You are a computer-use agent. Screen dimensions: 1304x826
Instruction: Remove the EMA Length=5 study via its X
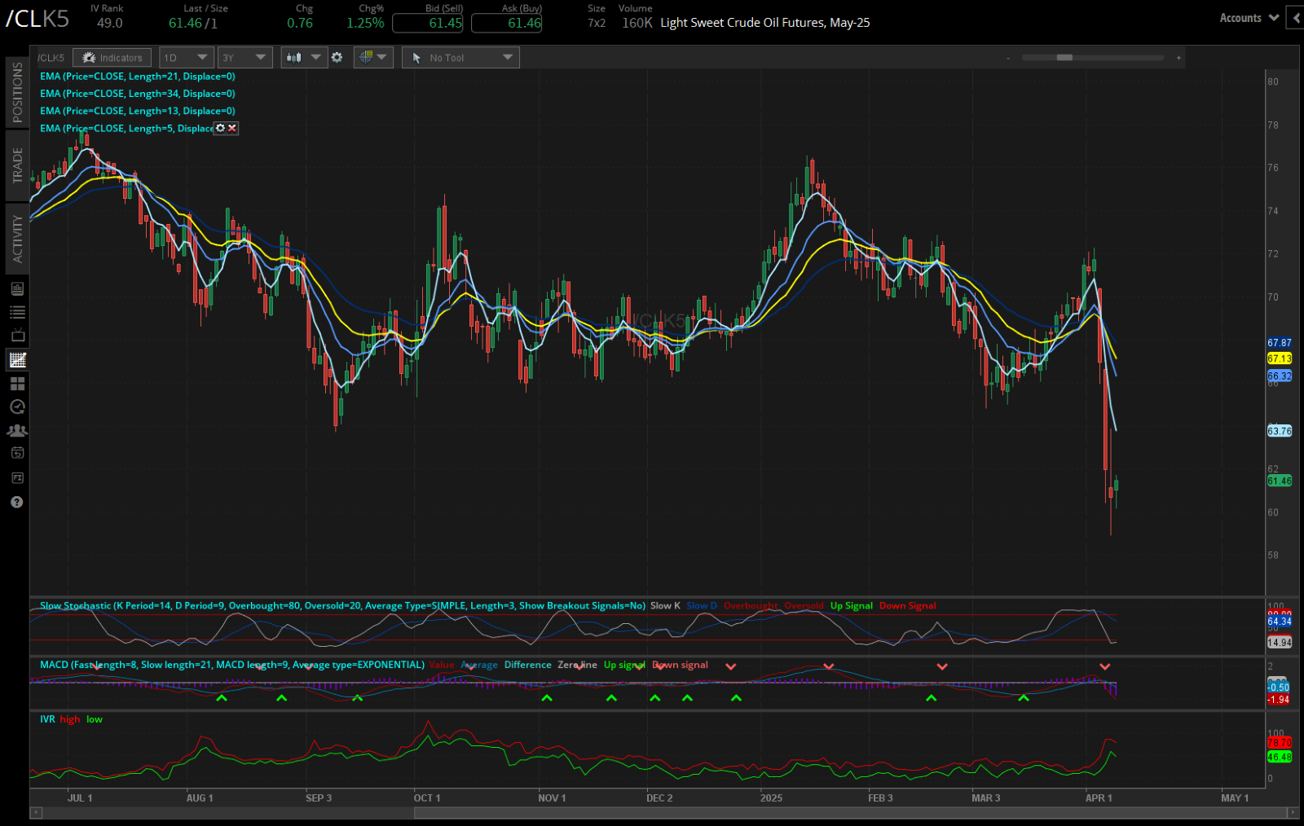pos(233,128)
